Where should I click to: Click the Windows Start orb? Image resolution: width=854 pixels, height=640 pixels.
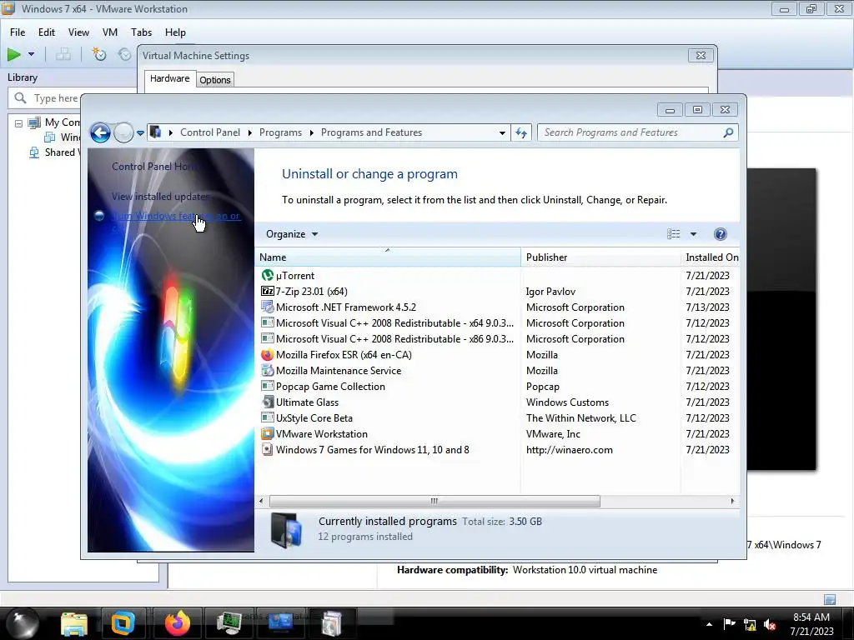[x=22, y=623]
